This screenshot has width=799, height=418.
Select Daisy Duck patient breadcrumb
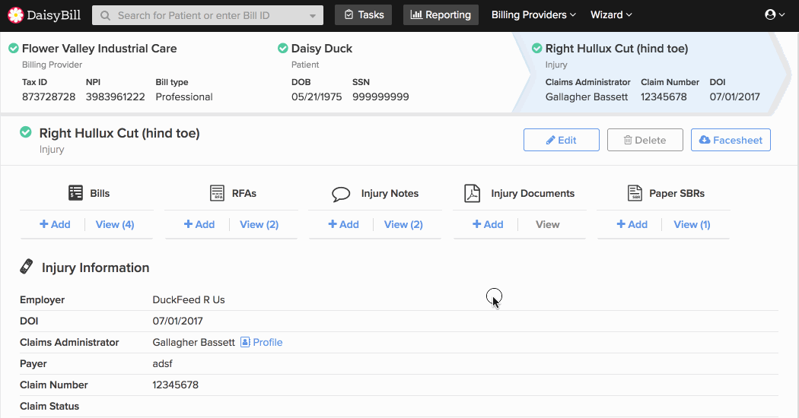pyautogui.click(x=322, y=49)
